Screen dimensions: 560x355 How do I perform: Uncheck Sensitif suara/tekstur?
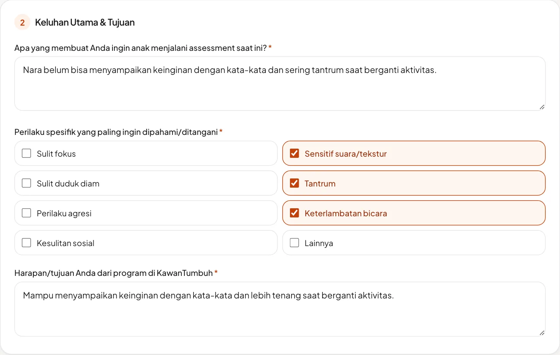tap(295, 153)
